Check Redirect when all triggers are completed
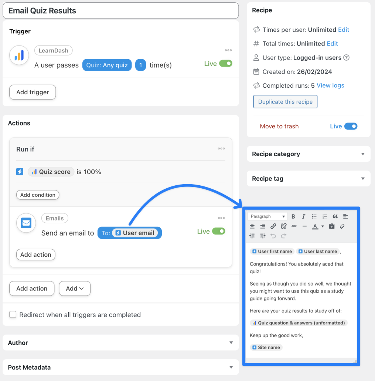375x381 pixels. (x=13, y=315)
